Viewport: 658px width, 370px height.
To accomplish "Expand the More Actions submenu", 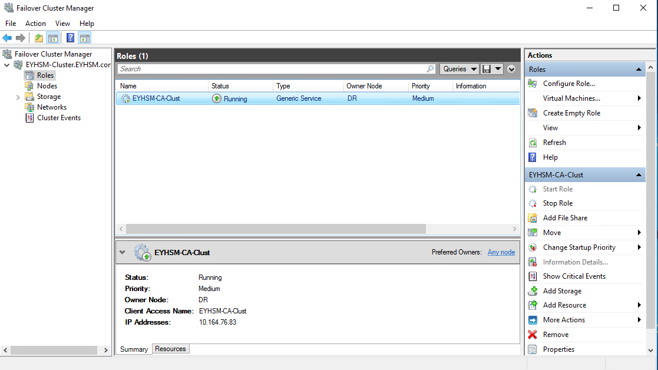I will pyautogui.click(x=639, y=320).
